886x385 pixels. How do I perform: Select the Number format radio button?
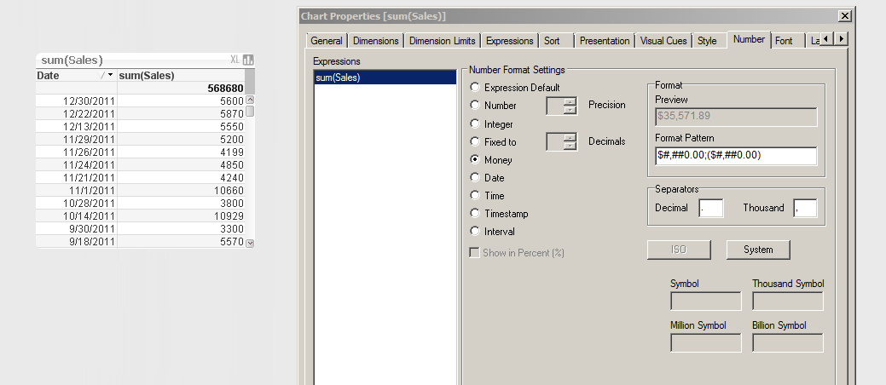click(475, 105)
